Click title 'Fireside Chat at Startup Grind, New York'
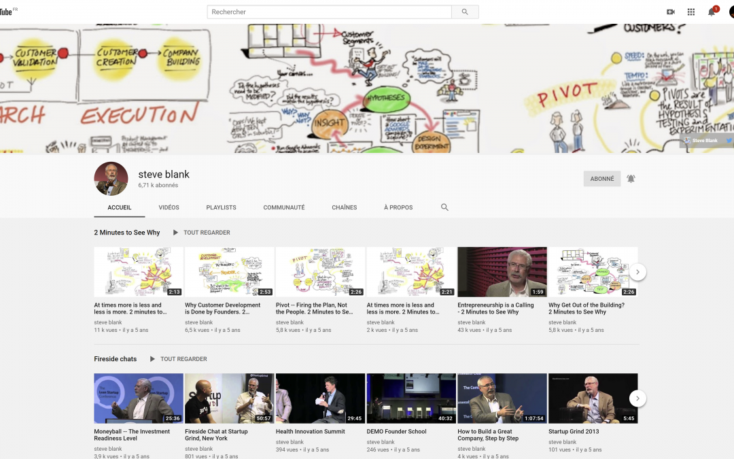The width and height of the screenshot is (734, 459). [x=216, y=435]
